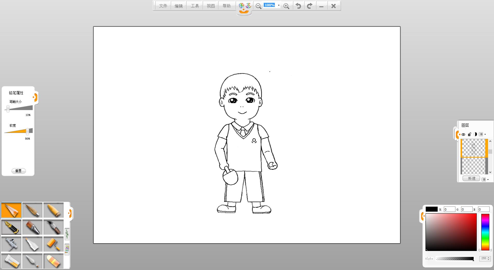The image size is (494, 270).
Task: Open the zoom percentage dropdown
Action: tap(279, 5)
